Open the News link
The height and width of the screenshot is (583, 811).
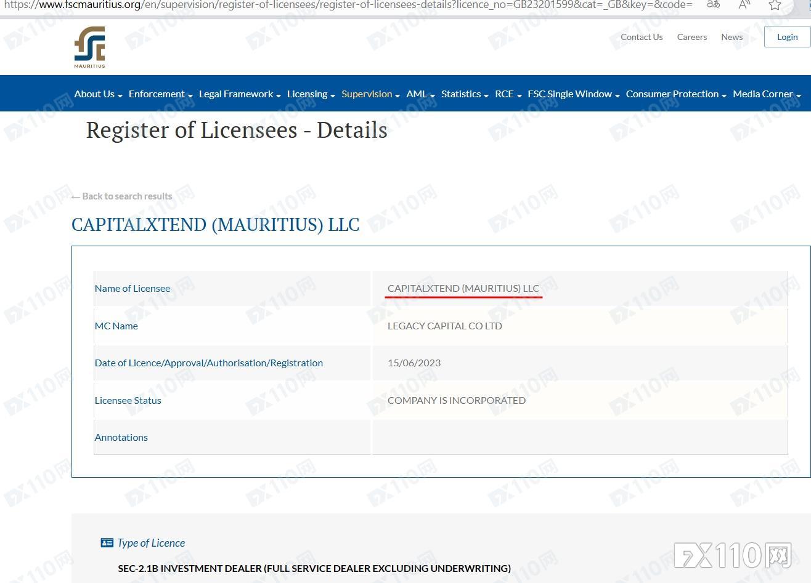732,37
